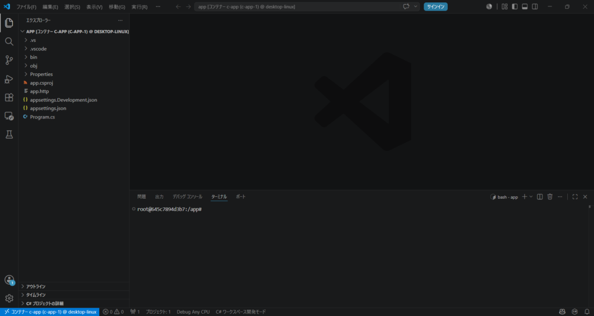This screenshot has height=316, width=594.
Task: Expand the .vs folder
Action: 74,40
